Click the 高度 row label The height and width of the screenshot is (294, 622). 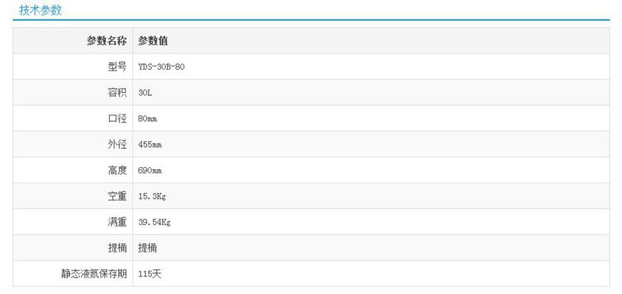[117, 170]
